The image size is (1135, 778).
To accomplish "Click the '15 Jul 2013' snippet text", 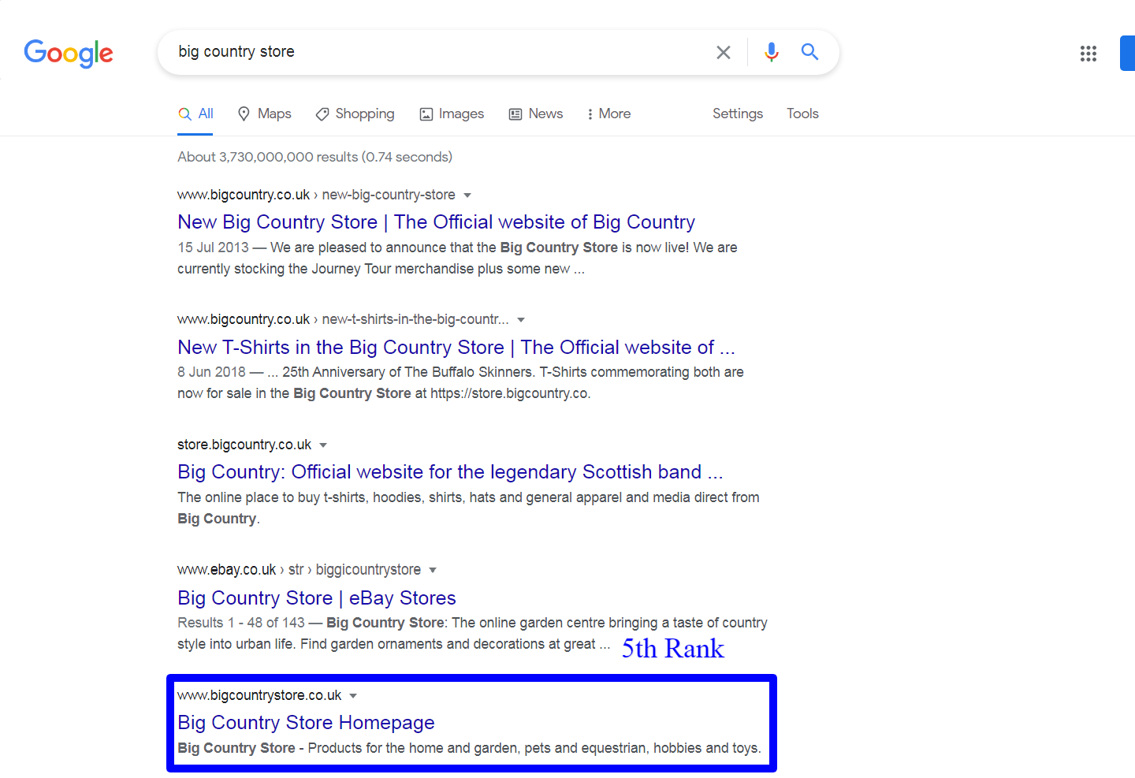I will [213, 248].
